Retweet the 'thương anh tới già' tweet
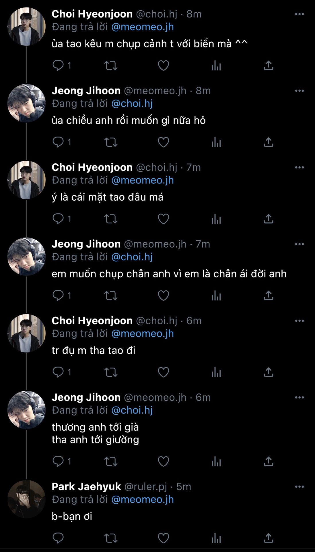The height and width of the screenshot is (552, 315). [x=111, y=461]
